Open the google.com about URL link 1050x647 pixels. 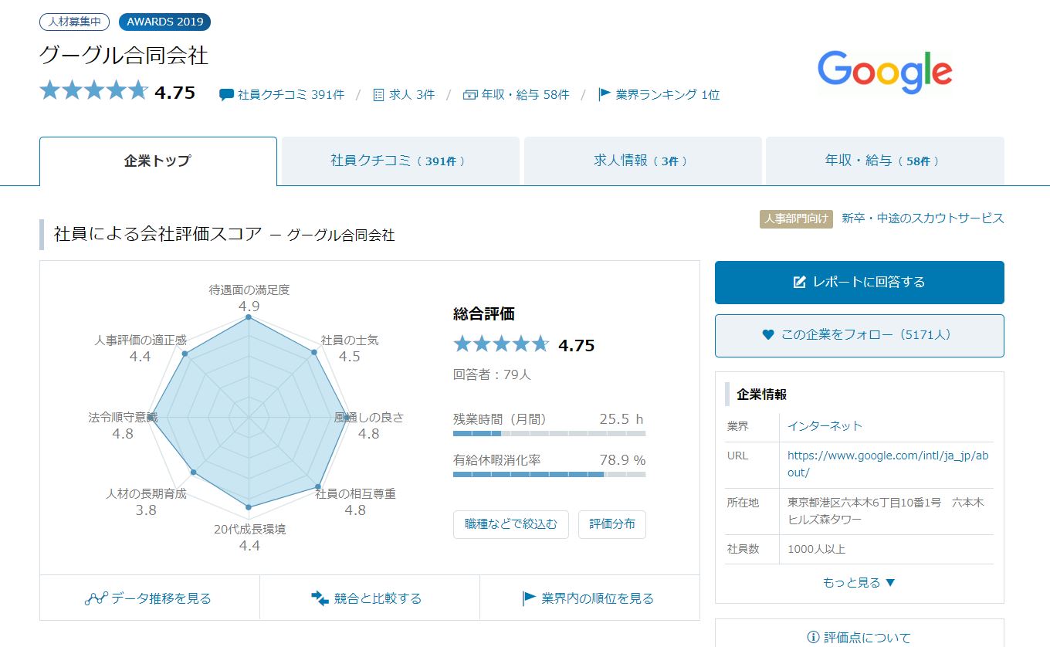tap(887, 463)
